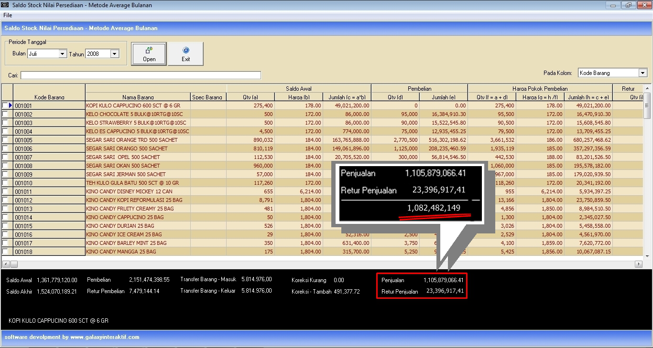Viewport: 653px width, 348px height.
Task: Click the horizontal scrollbar left arrow
Action: coord(6,264)
